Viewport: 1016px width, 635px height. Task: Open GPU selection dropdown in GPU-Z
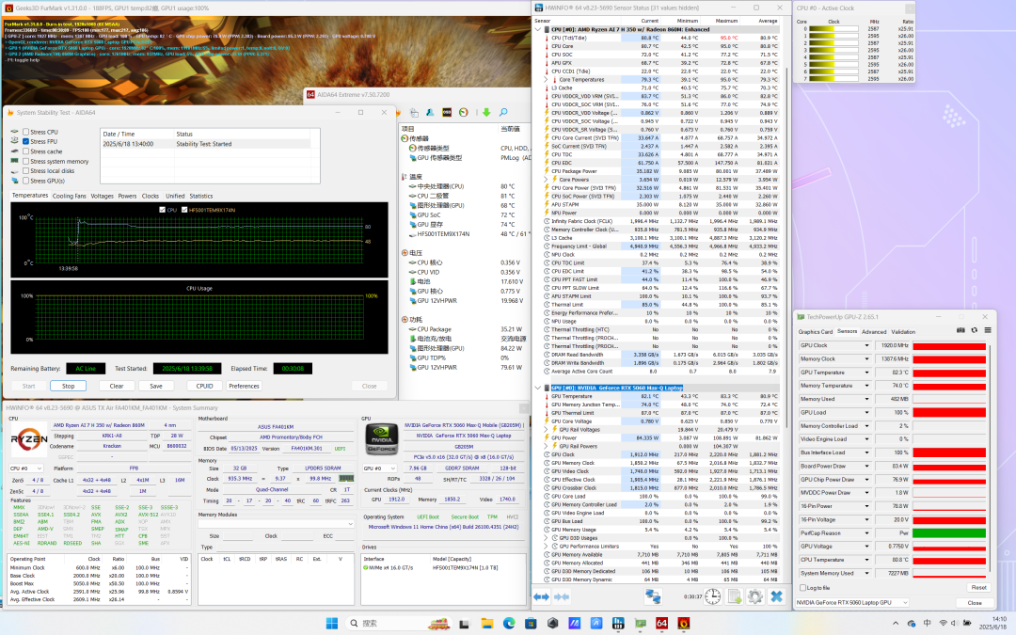click(851, 603)
